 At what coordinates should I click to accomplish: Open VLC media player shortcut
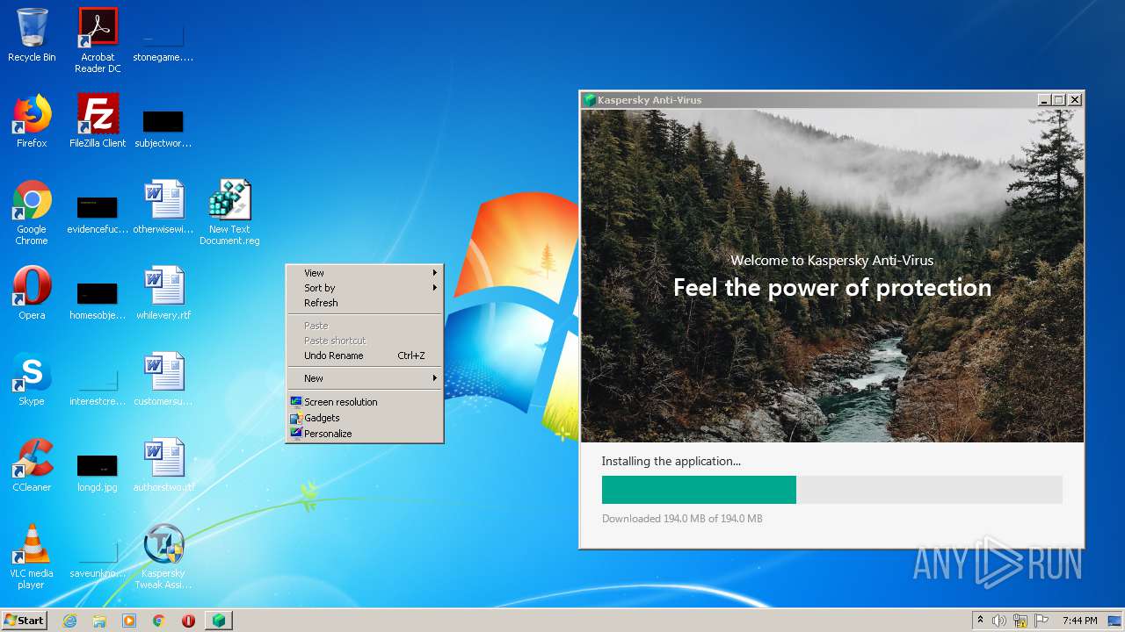point(32,557)
